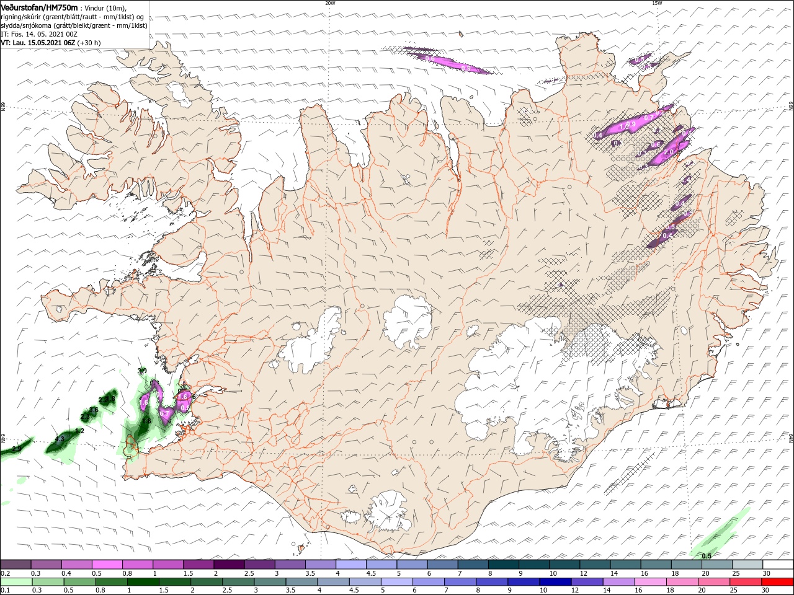Screen dimensions: 794x595
Task: Select top-row bright pink swatch labeled 0.5
Action: [107, 565]
